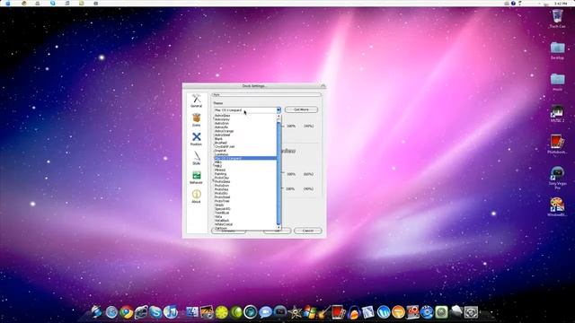Open the Desktop folder icon on desktop

pos(557,50)
